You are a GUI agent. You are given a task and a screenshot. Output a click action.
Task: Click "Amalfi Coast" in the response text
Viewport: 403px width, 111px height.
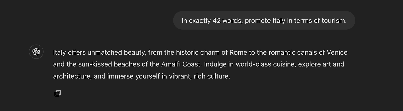pos(181,64)
